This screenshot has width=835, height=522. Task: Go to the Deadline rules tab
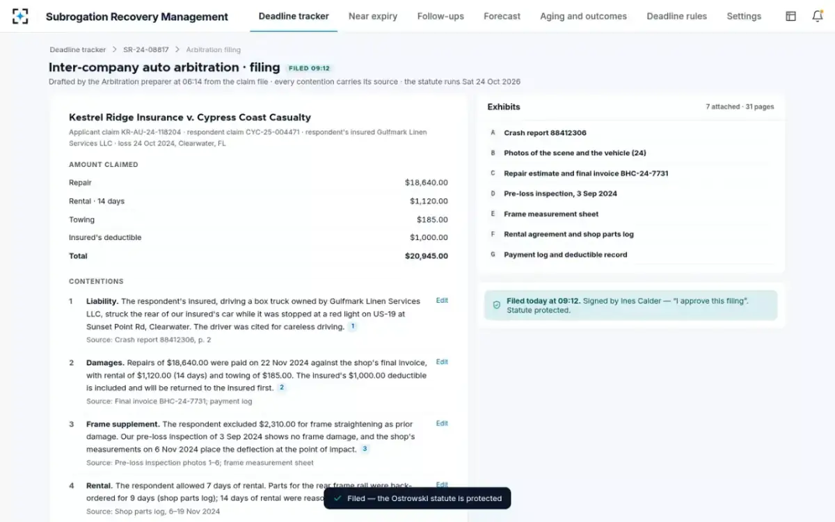pos(676,16)
